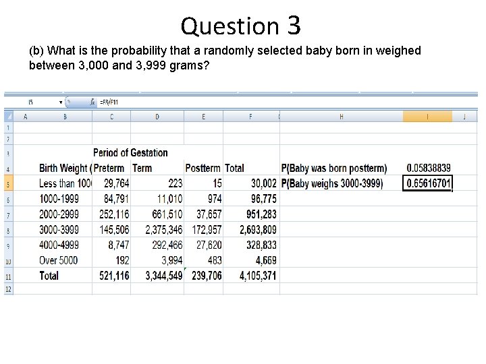Click the cell with value 145,506
The height and width of the screenshot is (364, 486).
click(x=111, y=230)
